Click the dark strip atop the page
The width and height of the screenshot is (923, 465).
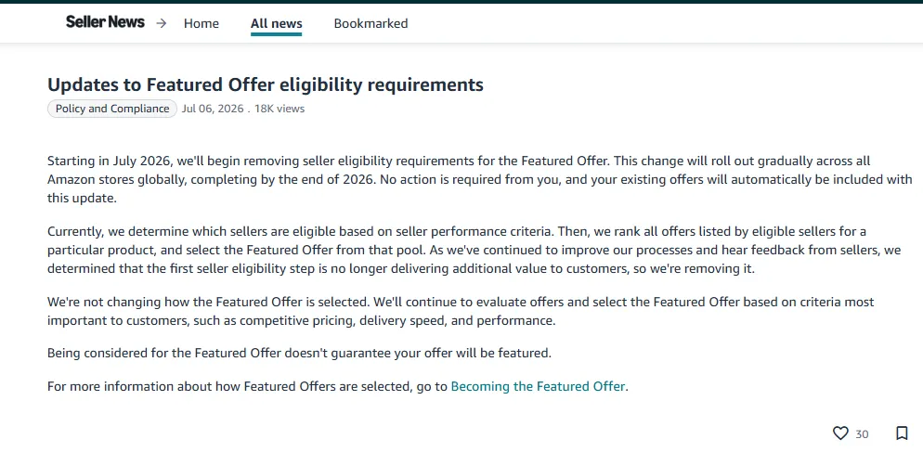tap(461, 2)
